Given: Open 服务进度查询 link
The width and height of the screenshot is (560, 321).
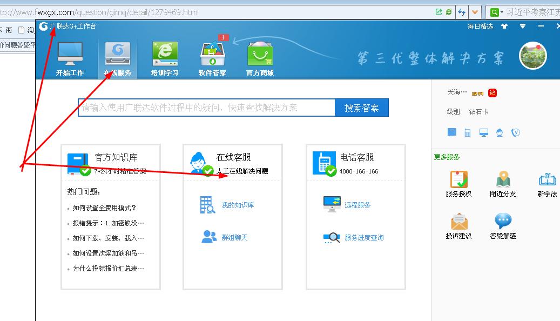Looking at the screenshot, I should (364, 237).
